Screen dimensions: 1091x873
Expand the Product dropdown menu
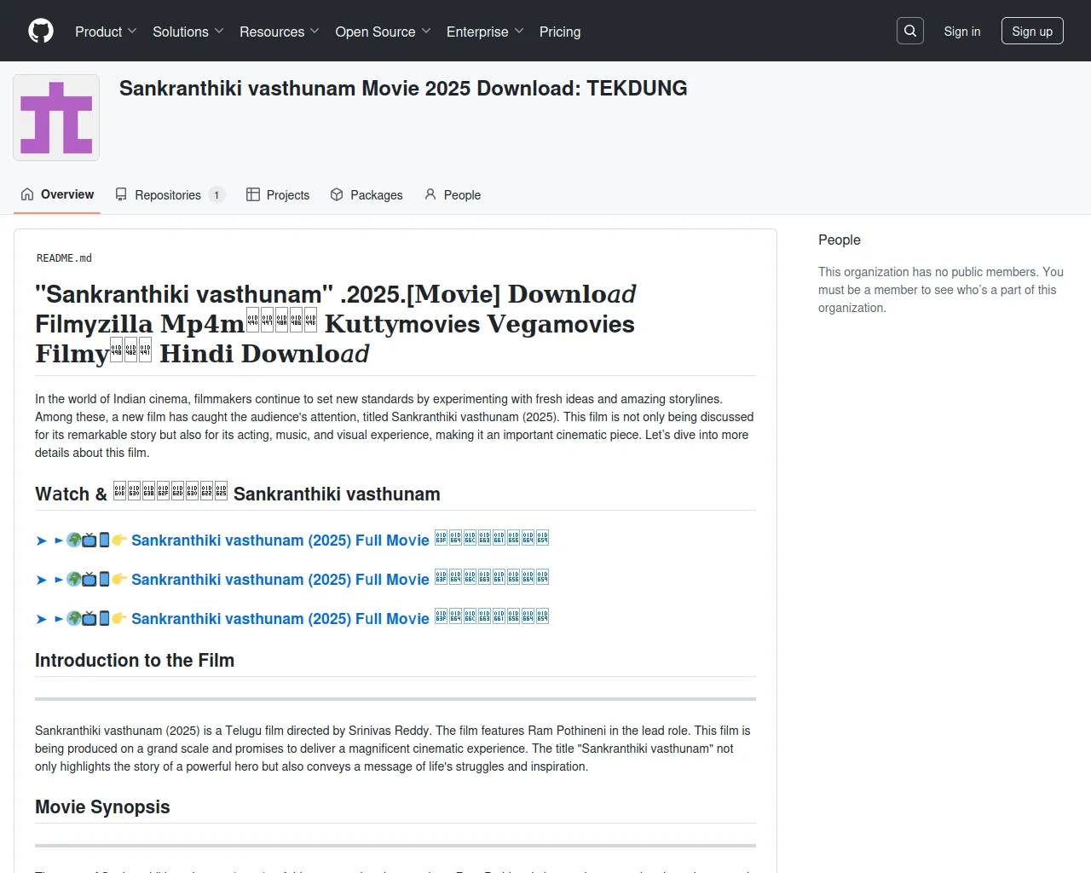(106, 32)
